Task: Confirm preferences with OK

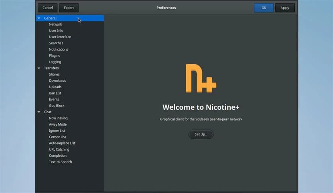Action: (264, 8)
